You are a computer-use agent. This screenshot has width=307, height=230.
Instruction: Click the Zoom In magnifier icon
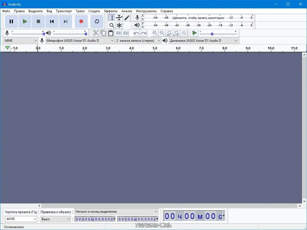(155, 33)
